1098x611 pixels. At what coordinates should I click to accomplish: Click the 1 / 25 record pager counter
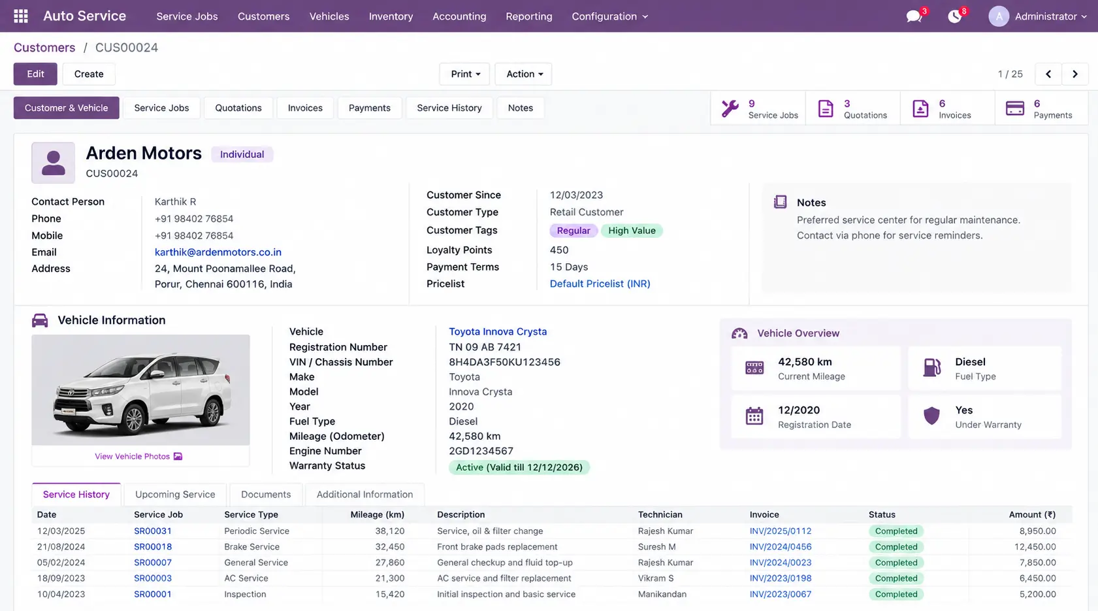click(x=1010, y=74)
